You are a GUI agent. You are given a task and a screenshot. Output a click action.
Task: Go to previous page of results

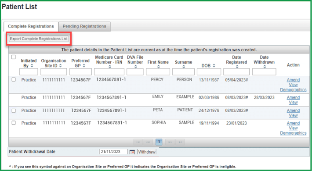148,142
